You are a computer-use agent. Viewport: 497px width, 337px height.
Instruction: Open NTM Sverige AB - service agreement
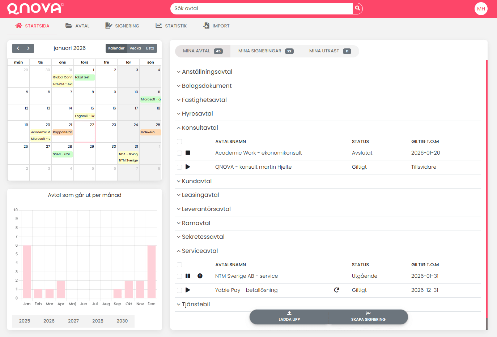click(x=247, y=276)
